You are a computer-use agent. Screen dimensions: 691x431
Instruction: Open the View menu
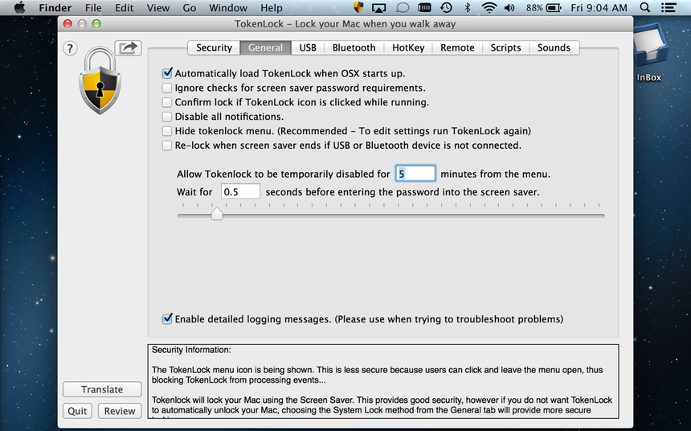[x=157, y=8]
